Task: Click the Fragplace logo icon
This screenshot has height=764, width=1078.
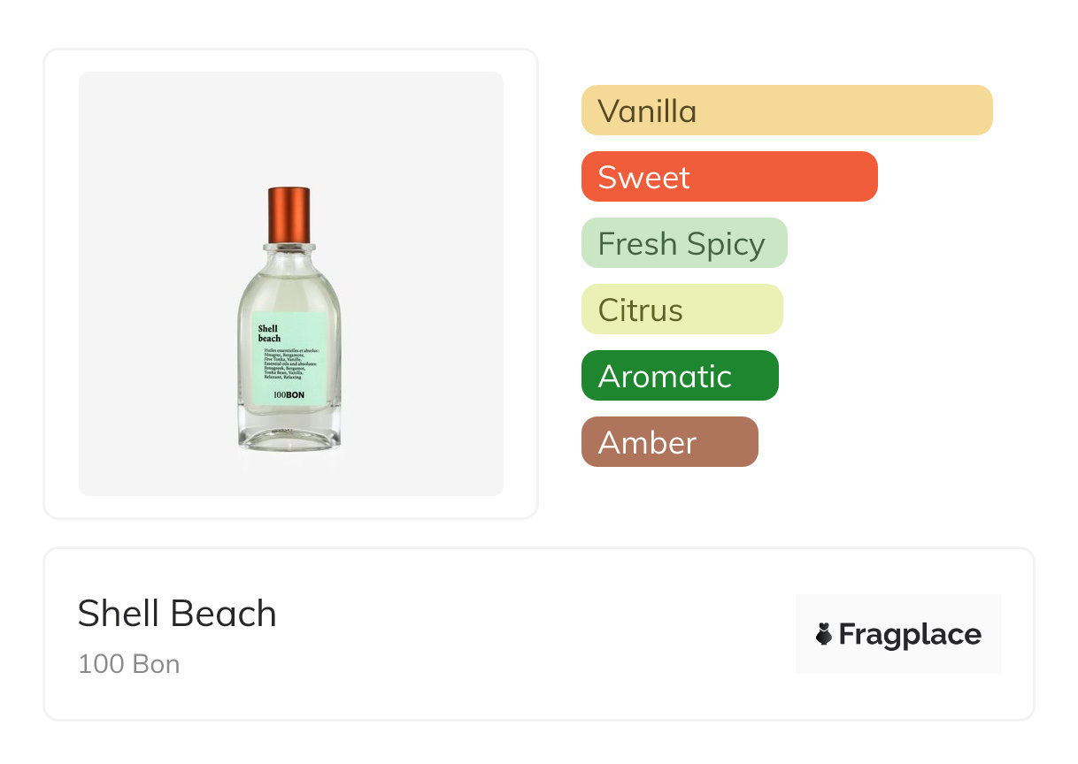Action: [x=824, y=634]
